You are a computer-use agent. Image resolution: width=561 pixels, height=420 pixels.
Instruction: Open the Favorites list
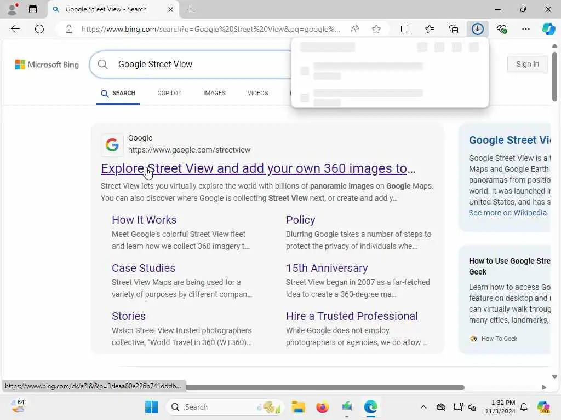coord(430,29)
